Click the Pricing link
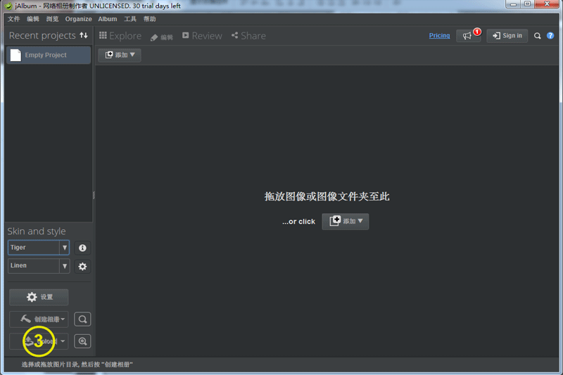563x375 pixels. coord(439,36)
